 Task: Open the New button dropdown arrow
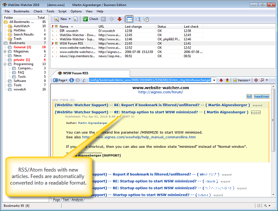coord(69,19)
